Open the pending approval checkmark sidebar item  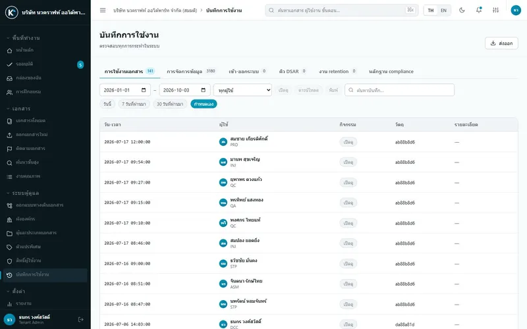coord(9,64)
